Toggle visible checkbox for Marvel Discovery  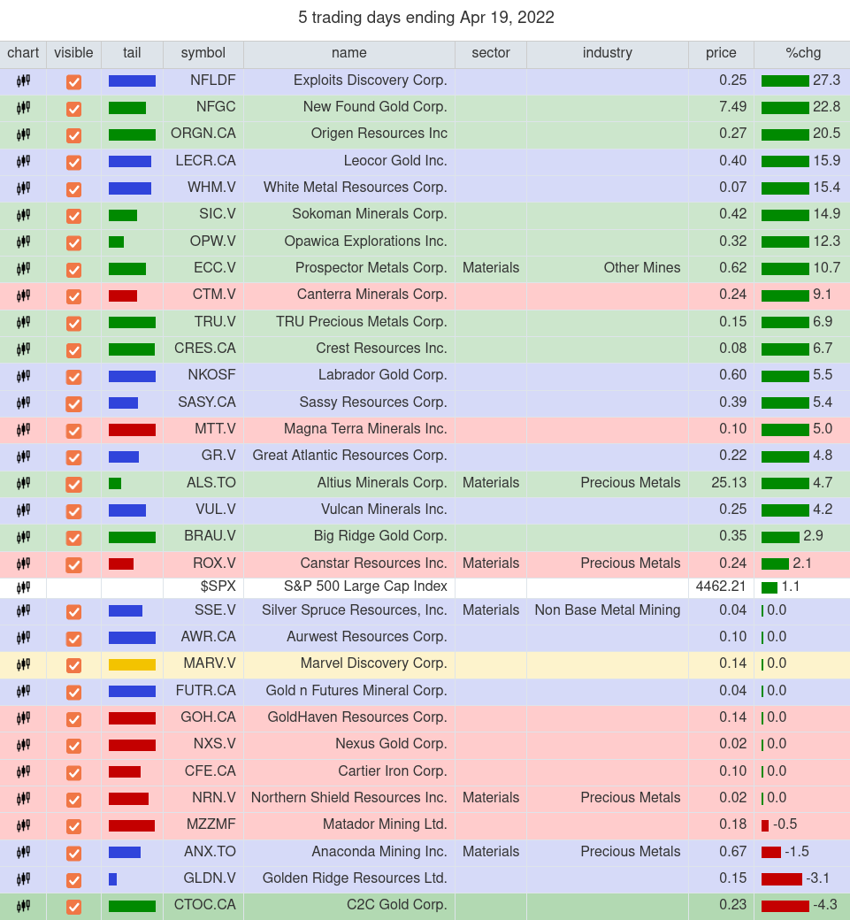click(x=73, y=664)
